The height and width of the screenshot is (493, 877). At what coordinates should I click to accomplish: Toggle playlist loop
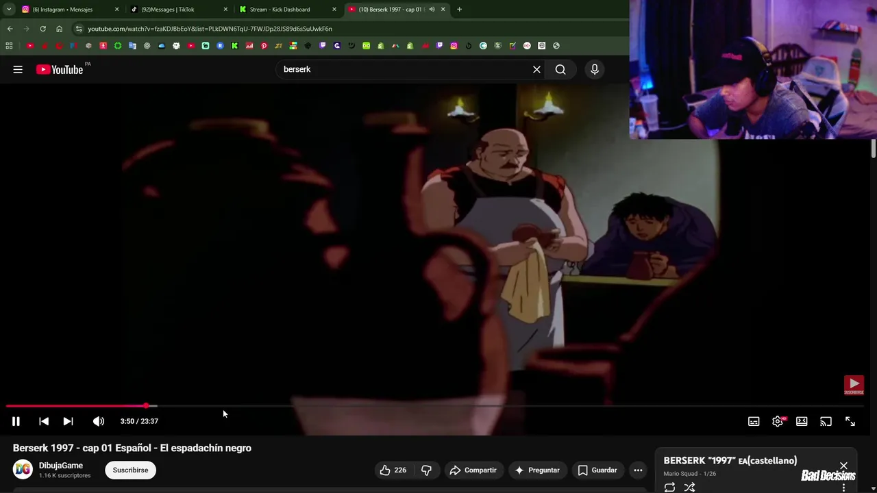click(669, 487)
